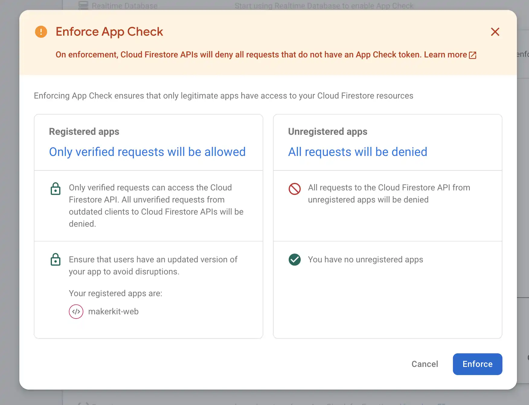This screenshot has height=405, width=529.
Task: Click the 'Registered apps' card heading
Action: click(84, 131)
